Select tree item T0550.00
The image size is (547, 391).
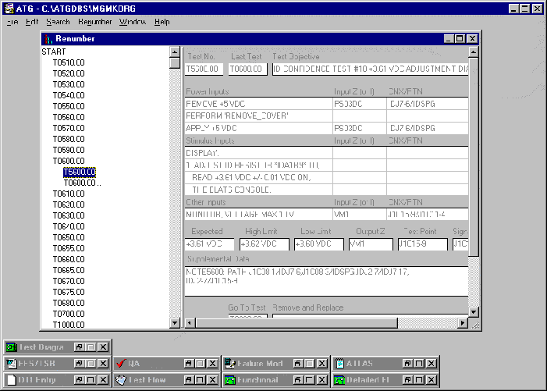point(69,106)
